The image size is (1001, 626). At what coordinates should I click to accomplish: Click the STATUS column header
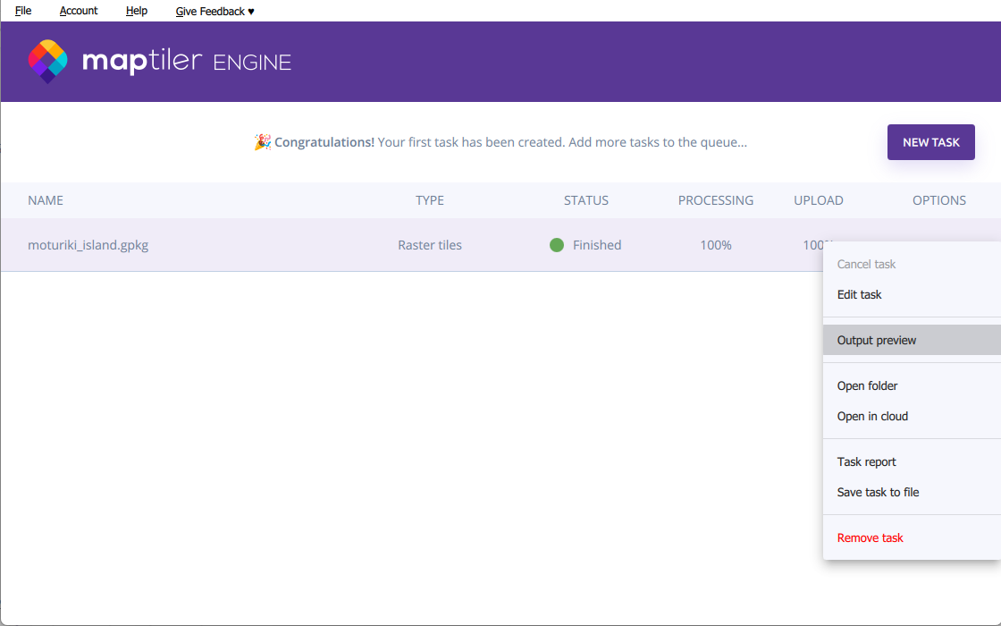click(585, 200)
